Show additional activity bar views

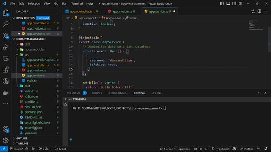[6, 104]
